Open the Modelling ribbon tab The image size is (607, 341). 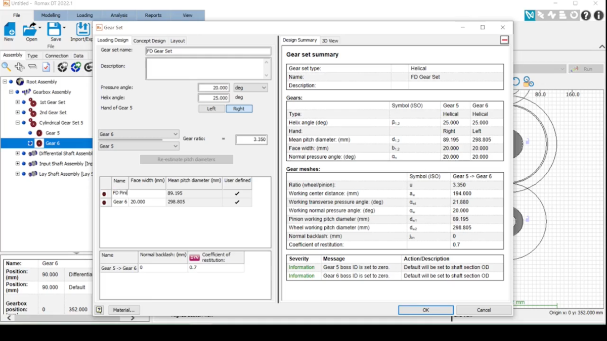[51, 16]
